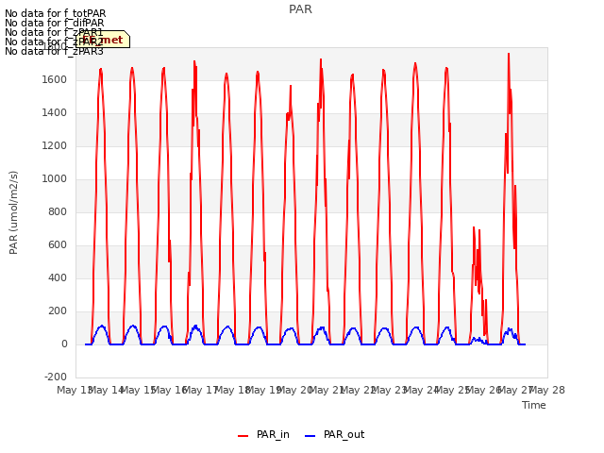
Task: Click the 1000 y-axis tick label
Action: click(x=55, y=178)
